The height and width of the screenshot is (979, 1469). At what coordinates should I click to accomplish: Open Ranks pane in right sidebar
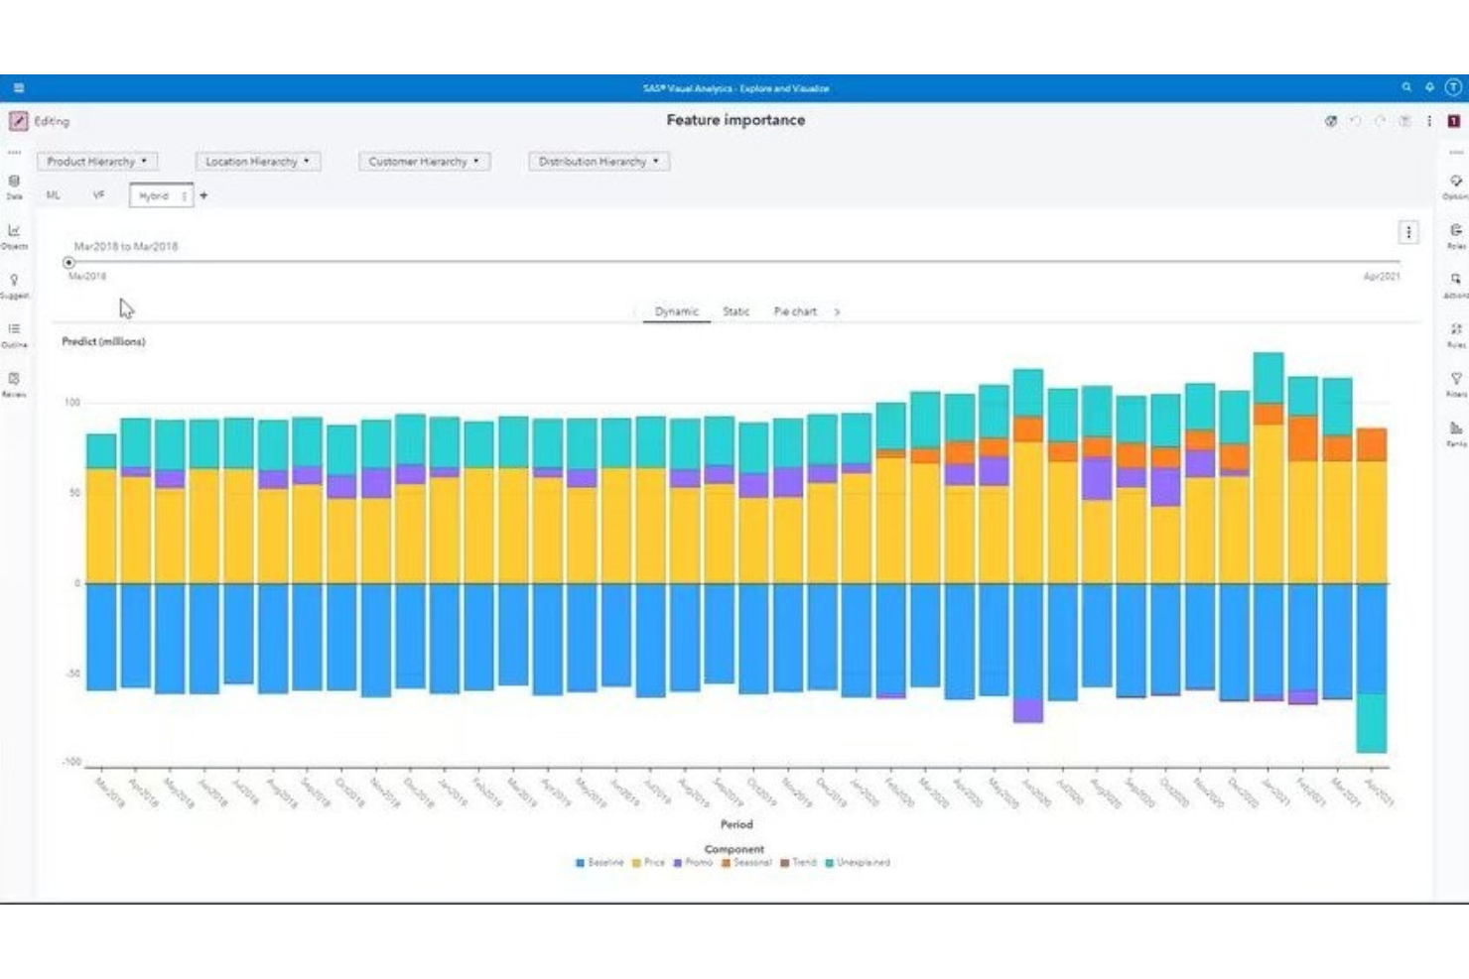tap(1455, 433)
